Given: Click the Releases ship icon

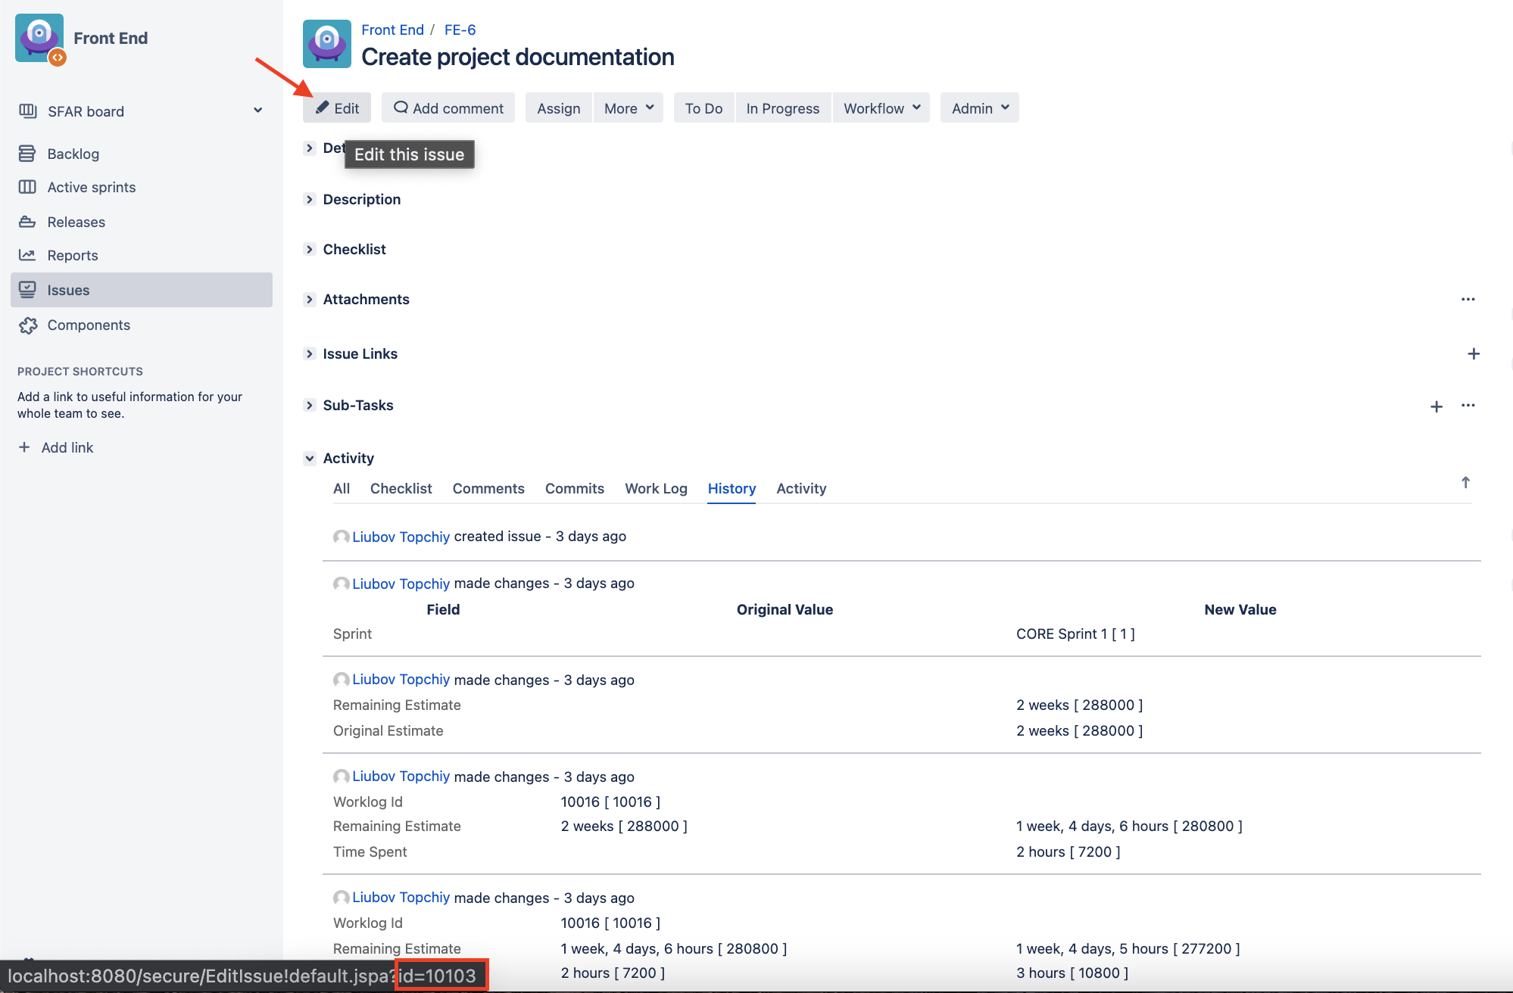Looking at the screenshot, I should pos(27,222).
